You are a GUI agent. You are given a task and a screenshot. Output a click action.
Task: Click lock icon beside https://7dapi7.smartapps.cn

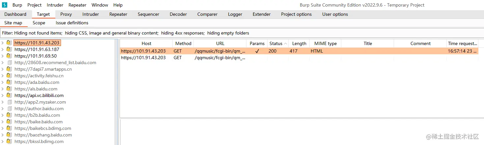coord(9,69)
